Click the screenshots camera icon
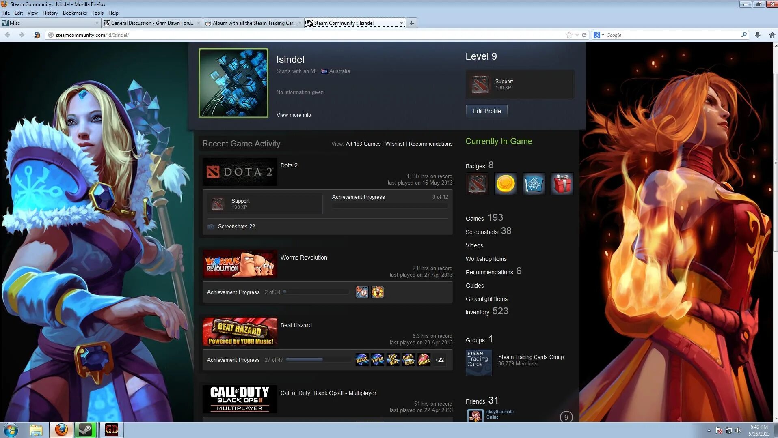Screen dimensions: 778x438 (x=211, y=227)
